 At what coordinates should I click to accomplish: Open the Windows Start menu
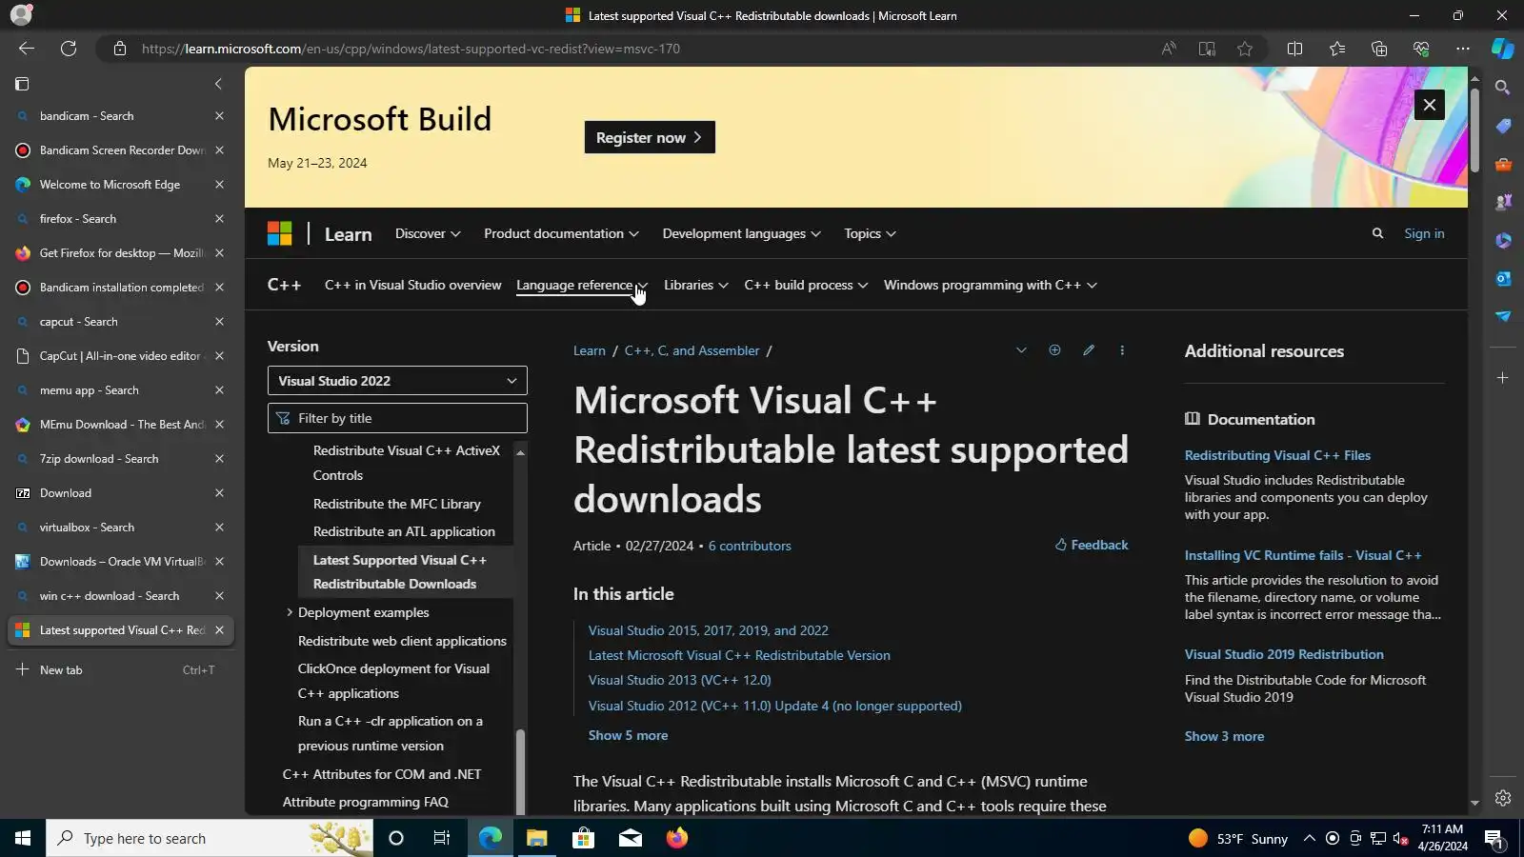pos(23,838)
